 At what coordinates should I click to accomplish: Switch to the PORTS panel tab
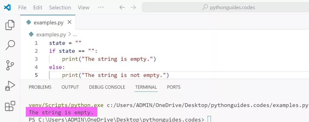[174, 87]
